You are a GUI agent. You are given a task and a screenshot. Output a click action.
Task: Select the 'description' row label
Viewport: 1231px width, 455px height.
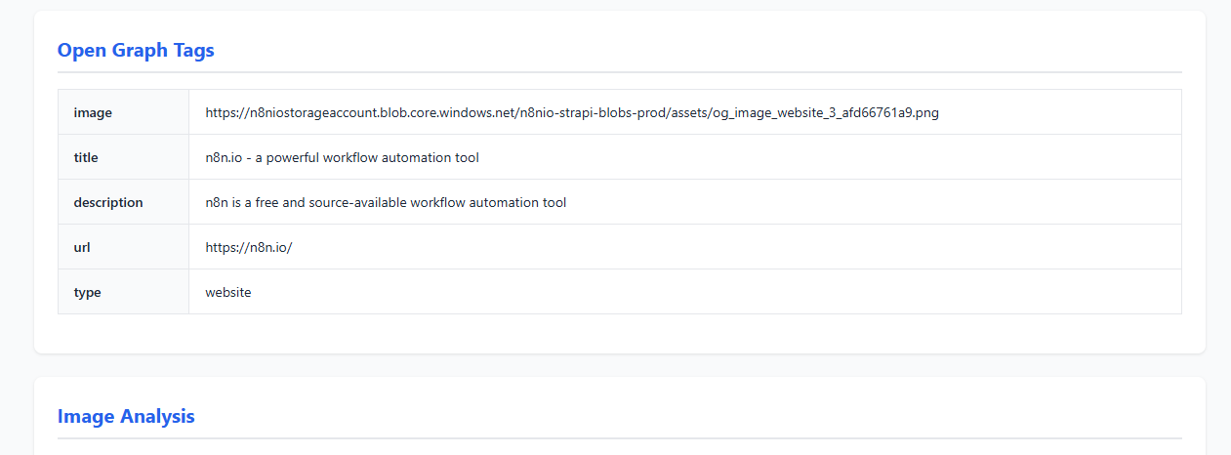pos(108,202)
